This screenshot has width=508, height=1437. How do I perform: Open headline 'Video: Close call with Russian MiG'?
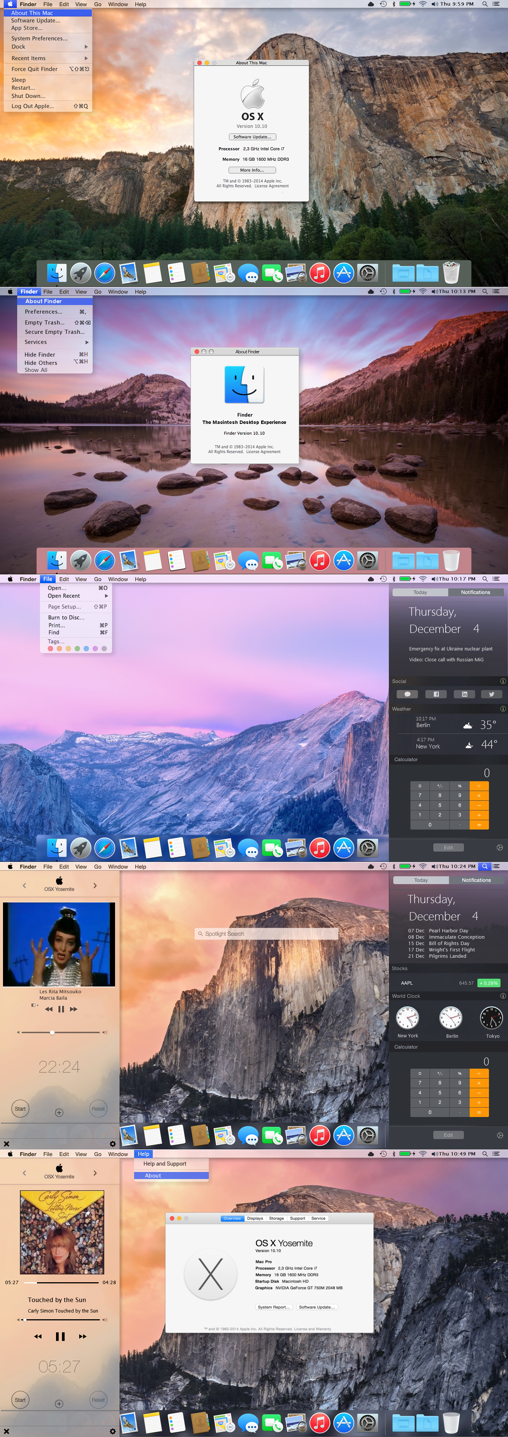446,659
